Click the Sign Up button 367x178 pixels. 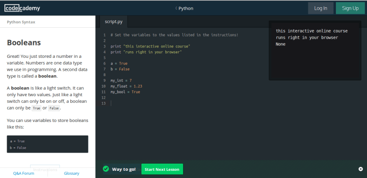pyautogui.click(x=350, y=8)
